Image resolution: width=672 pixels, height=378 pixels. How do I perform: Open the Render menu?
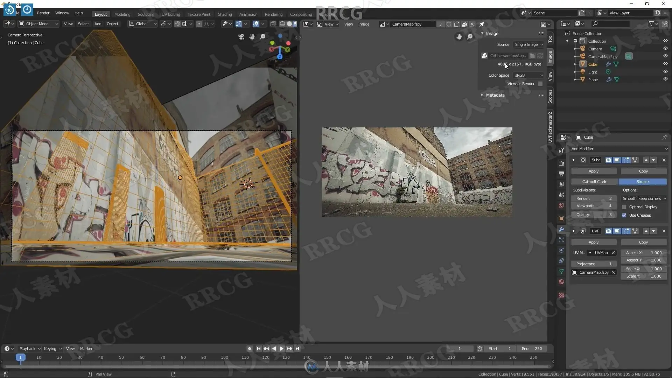(x=43, y=13)
